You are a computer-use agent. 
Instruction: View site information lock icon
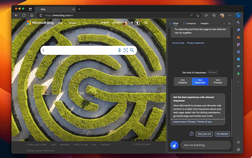[41, 15]
